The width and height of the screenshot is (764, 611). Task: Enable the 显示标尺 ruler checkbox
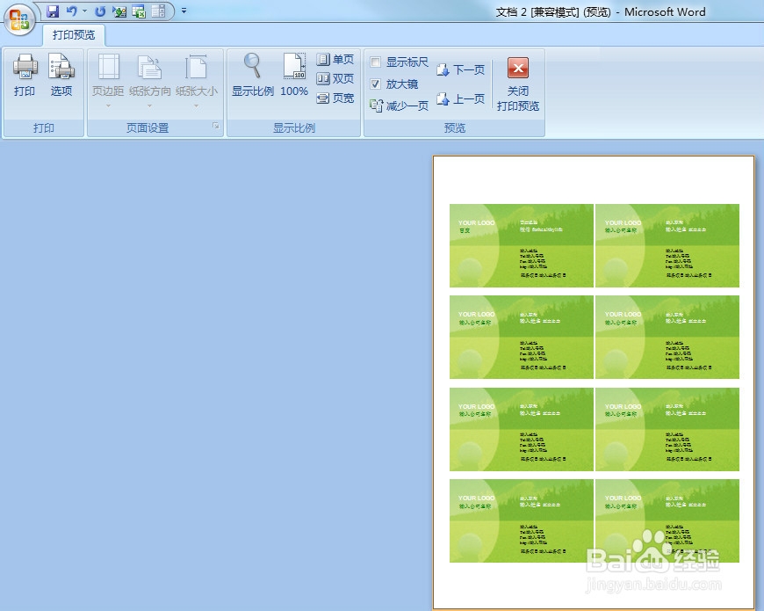pos(377,62)
